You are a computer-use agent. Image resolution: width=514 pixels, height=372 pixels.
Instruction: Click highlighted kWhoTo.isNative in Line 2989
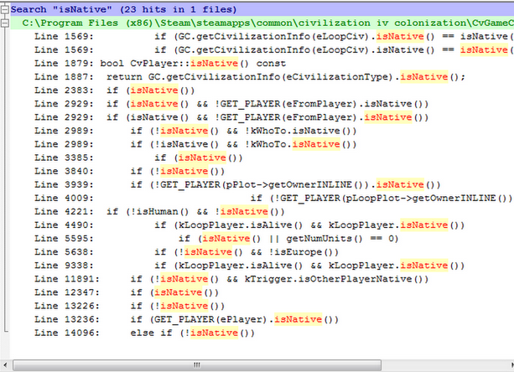(316, 144)
